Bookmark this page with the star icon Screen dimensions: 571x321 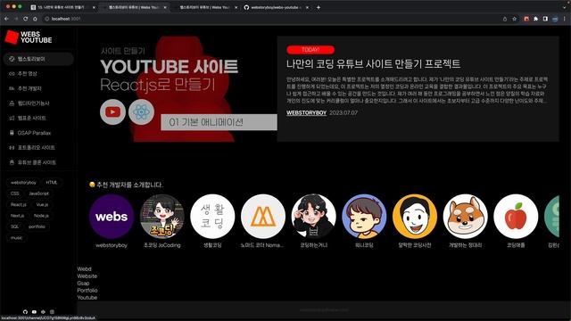tap(514, 19)
